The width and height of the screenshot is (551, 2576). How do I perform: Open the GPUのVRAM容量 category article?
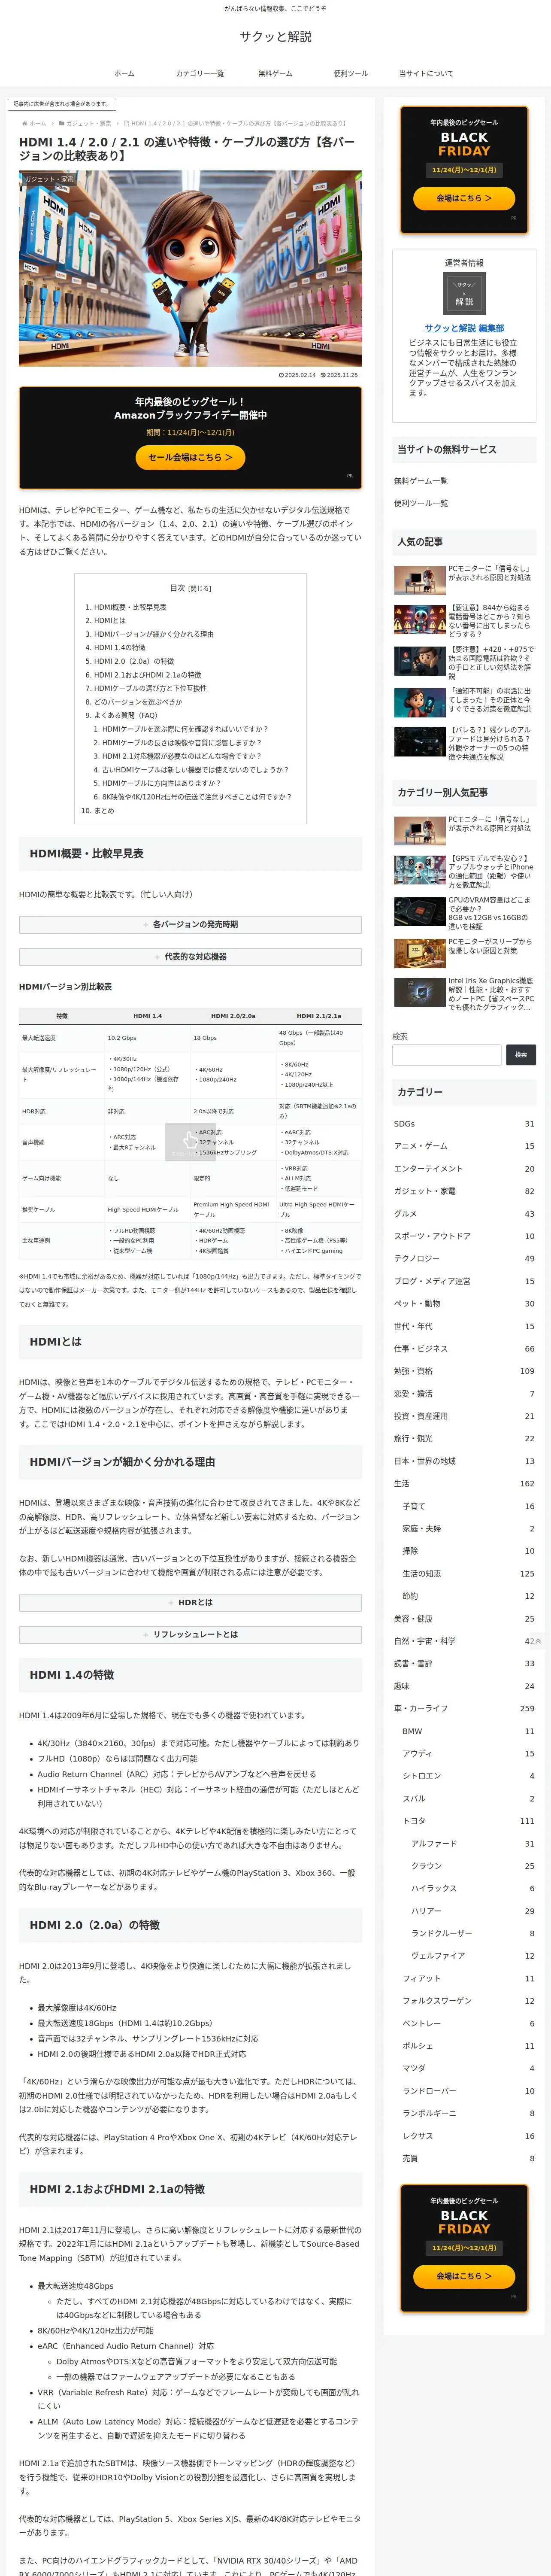click(x=464, y=913)
